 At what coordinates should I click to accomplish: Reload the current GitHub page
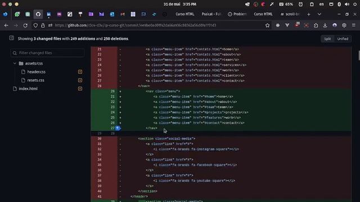25,25
